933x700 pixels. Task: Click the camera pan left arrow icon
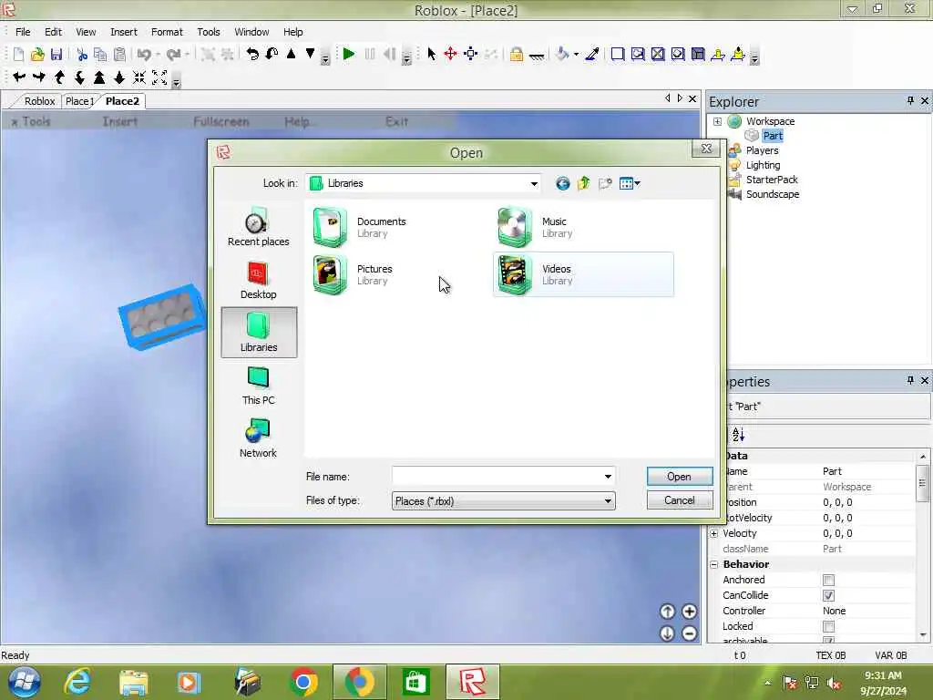[x=19, y=77]
